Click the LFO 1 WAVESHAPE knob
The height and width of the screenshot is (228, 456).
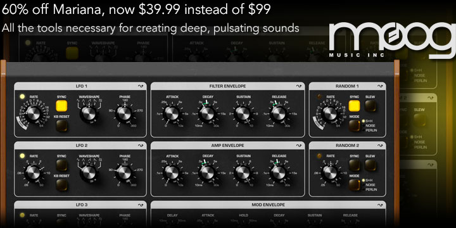tap(89, 113)
